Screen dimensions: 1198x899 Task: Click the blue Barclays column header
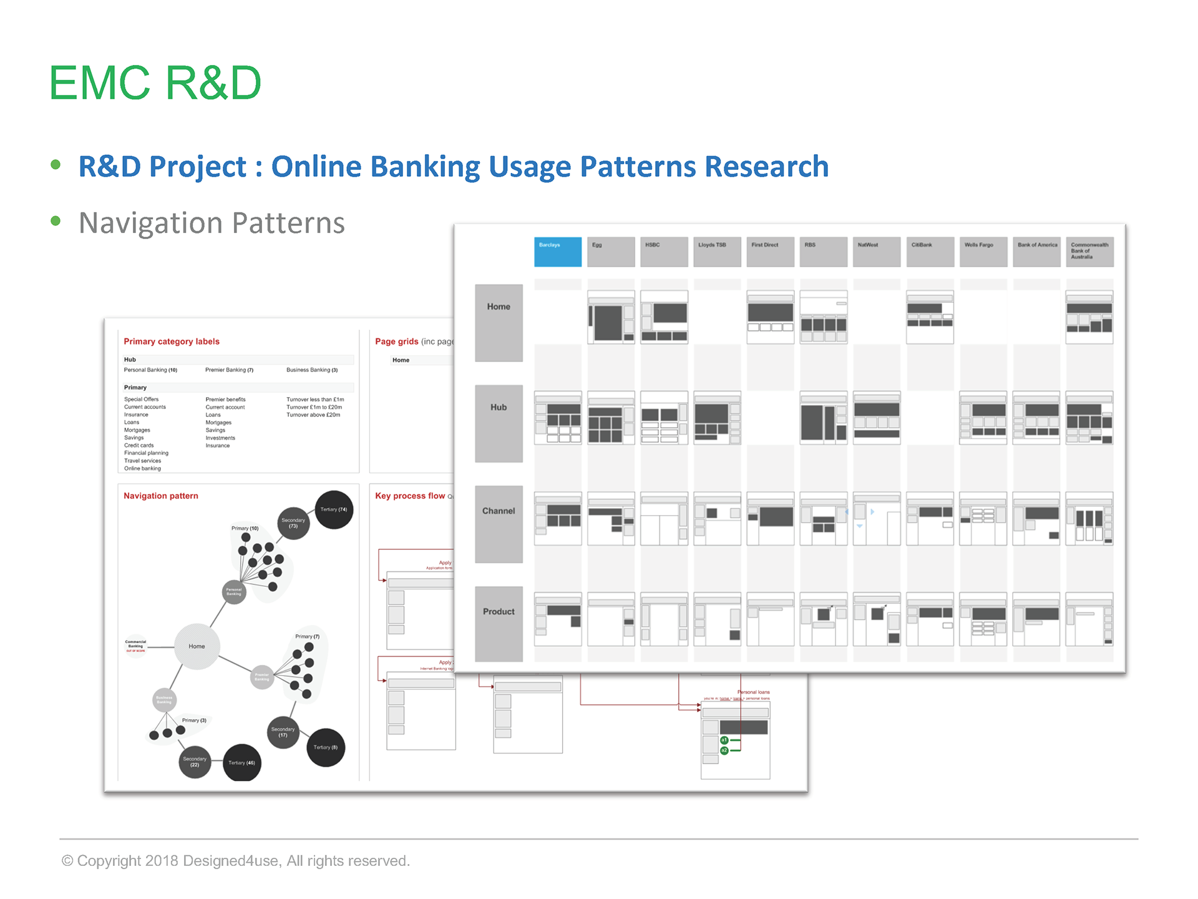pos(557,252)
